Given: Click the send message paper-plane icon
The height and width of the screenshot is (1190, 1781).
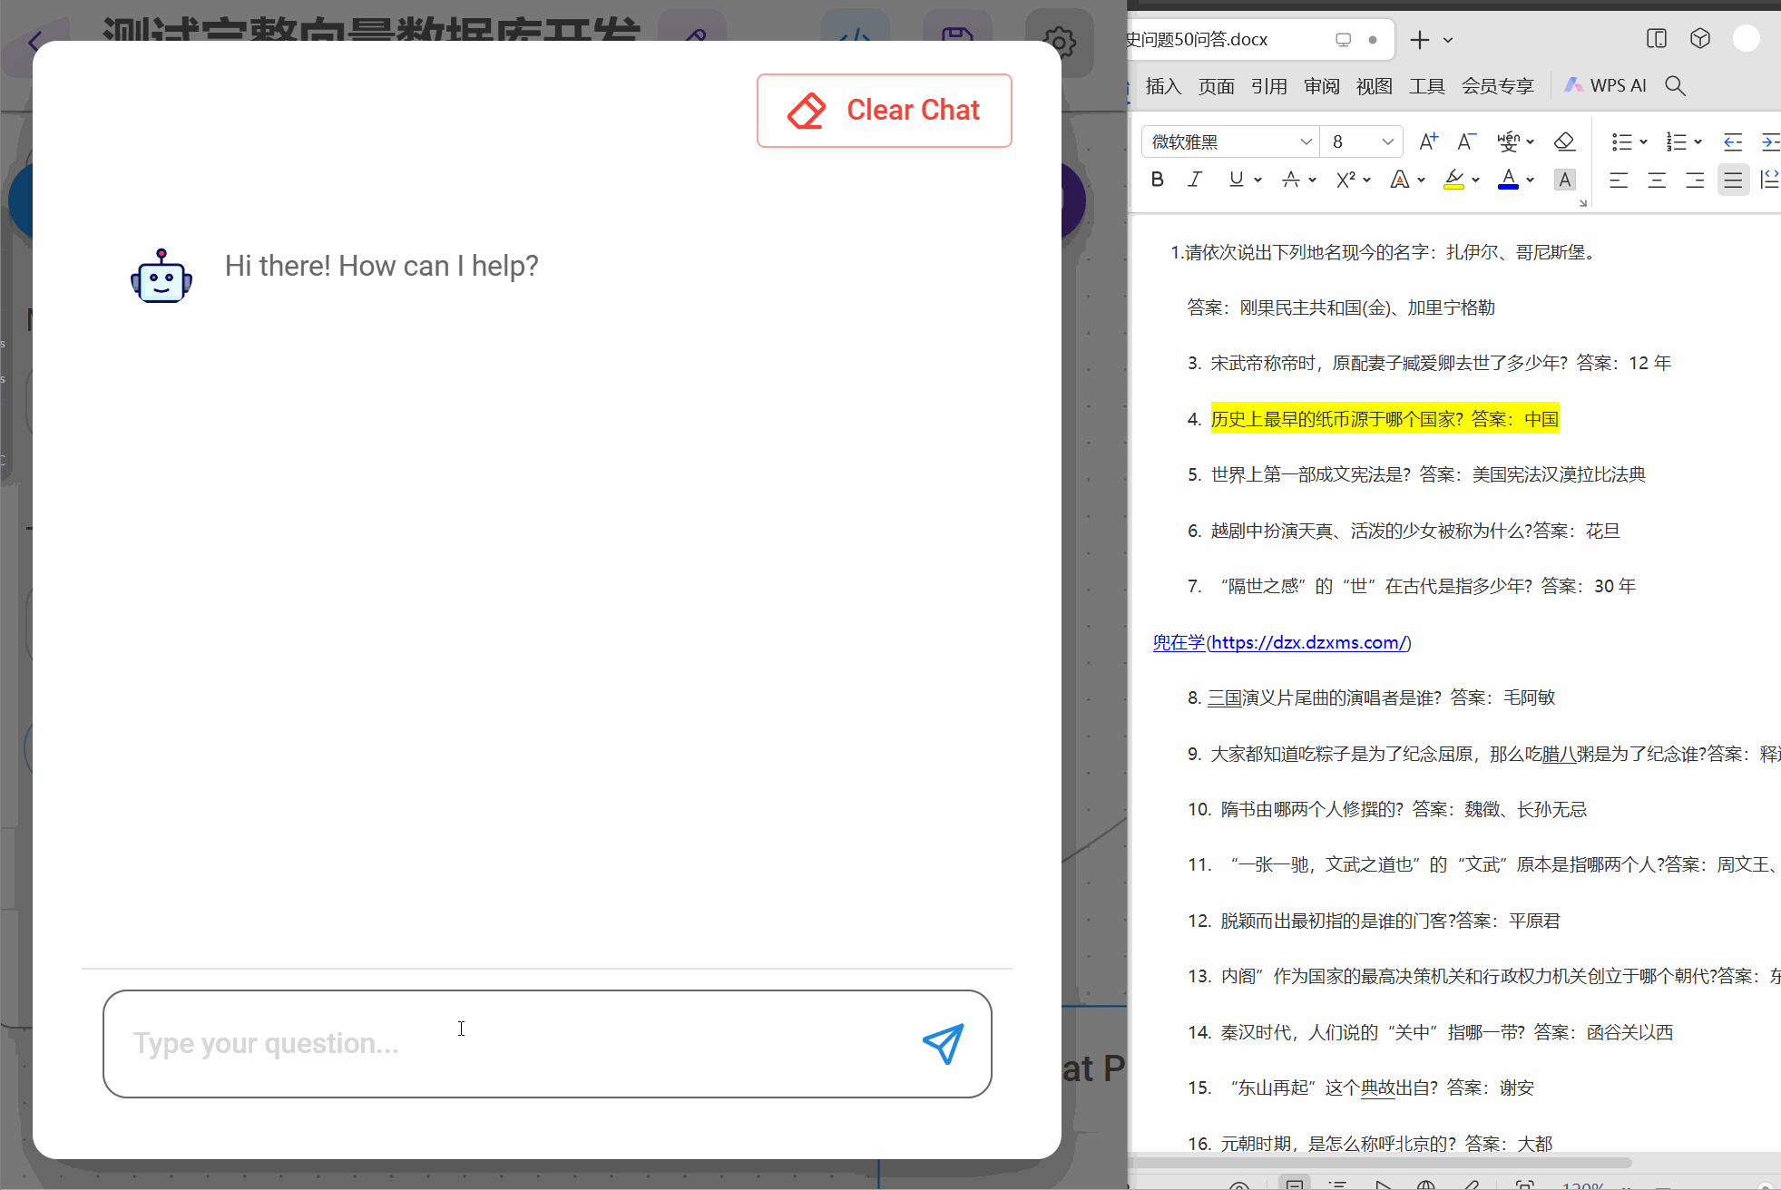Looking at the screenshot, I should tap(943, 1044).
